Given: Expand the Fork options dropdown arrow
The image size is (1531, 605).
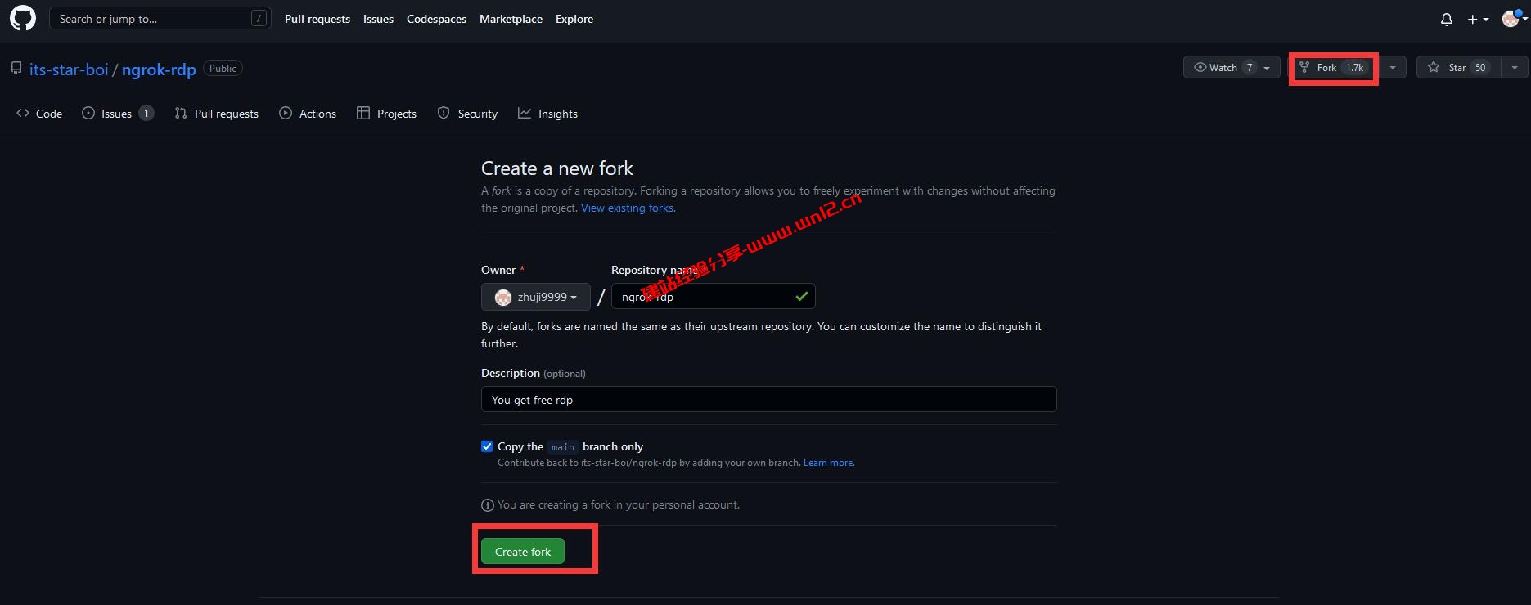Looking at the screenshot, I should [1392, 68].
